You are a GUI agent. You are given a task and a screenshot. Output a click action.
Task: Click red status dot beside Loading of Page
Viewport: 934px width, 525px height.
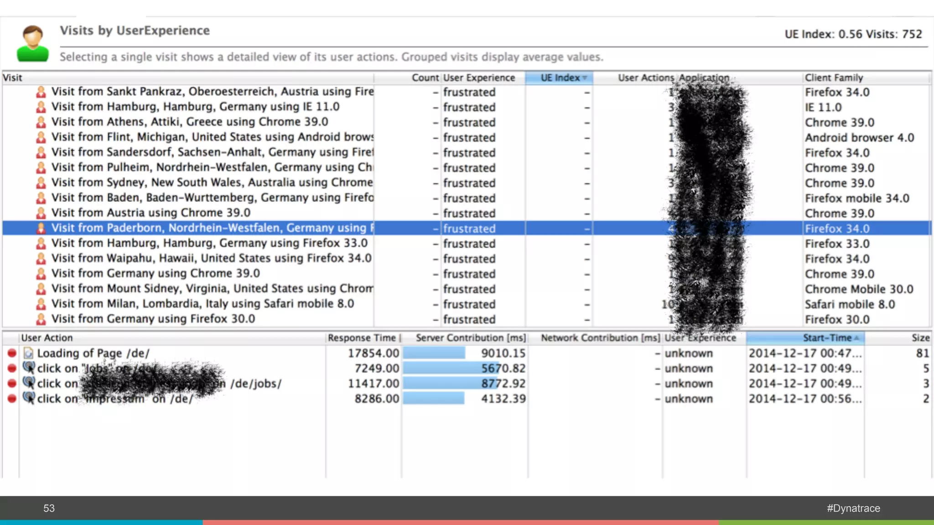tap(12, 353)
